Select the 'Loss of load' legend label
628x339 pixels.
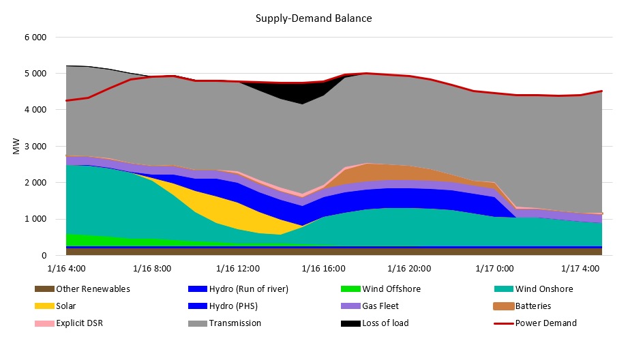tap(385, 323)
